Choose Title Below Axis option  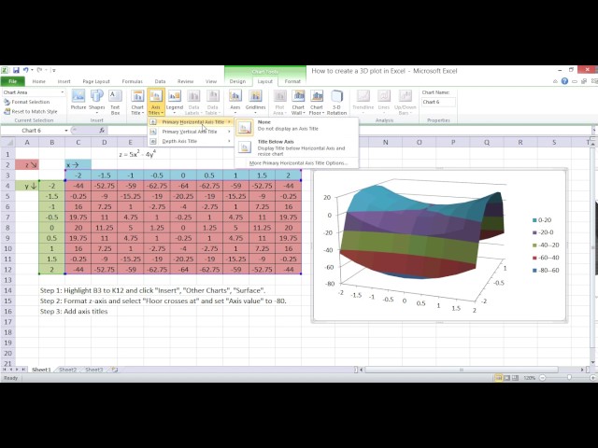point(297,147)
